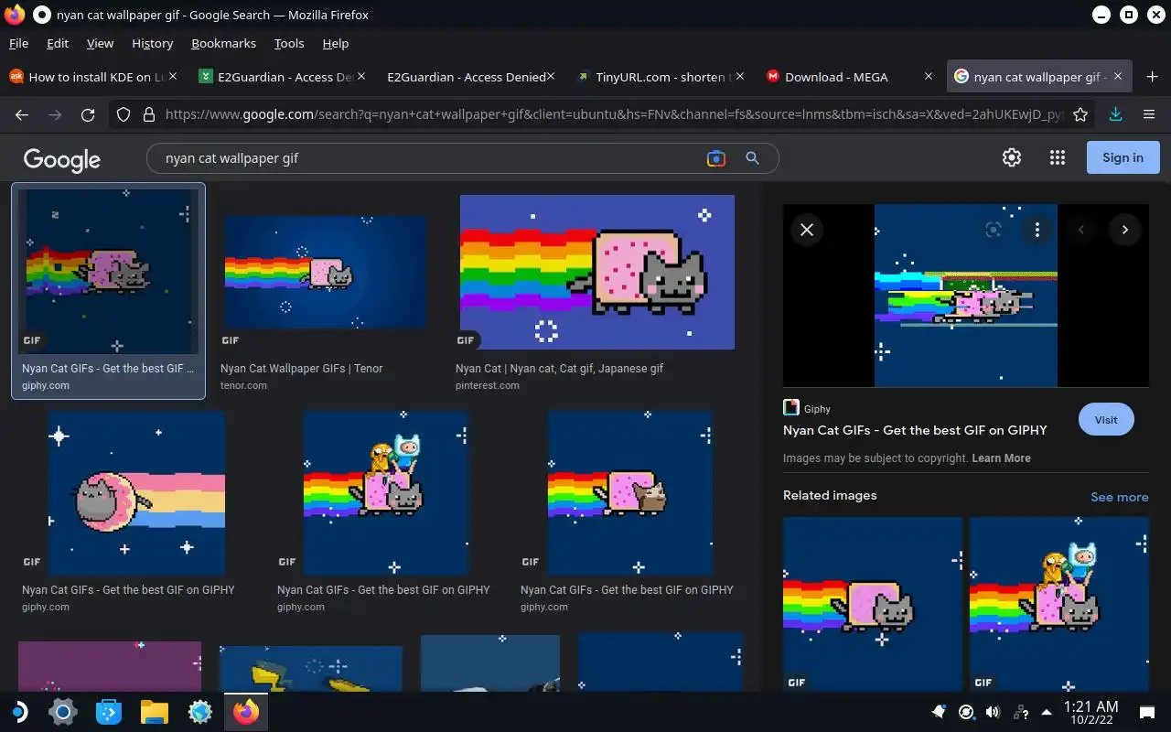Open Firefox downloads arrow icon
This screenshot has width=1171, height=732.
coord(1115,114)
